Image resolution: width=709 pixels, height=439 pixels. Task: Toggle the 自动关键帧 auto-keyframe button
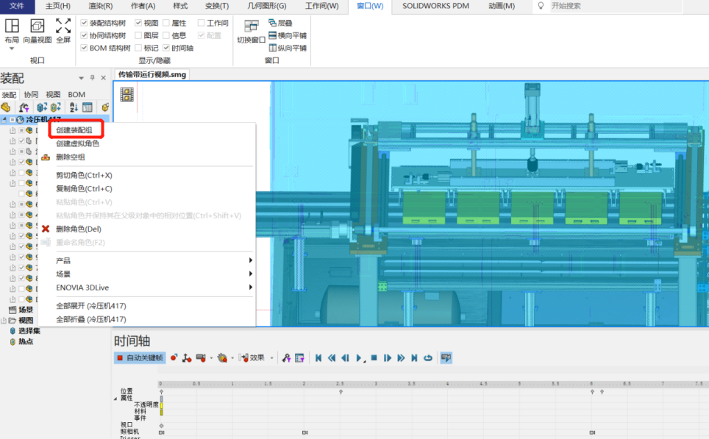pos(140,357)
